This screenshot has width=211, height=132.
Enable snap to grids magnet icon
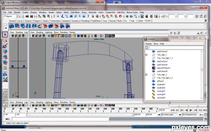point(103,17)
